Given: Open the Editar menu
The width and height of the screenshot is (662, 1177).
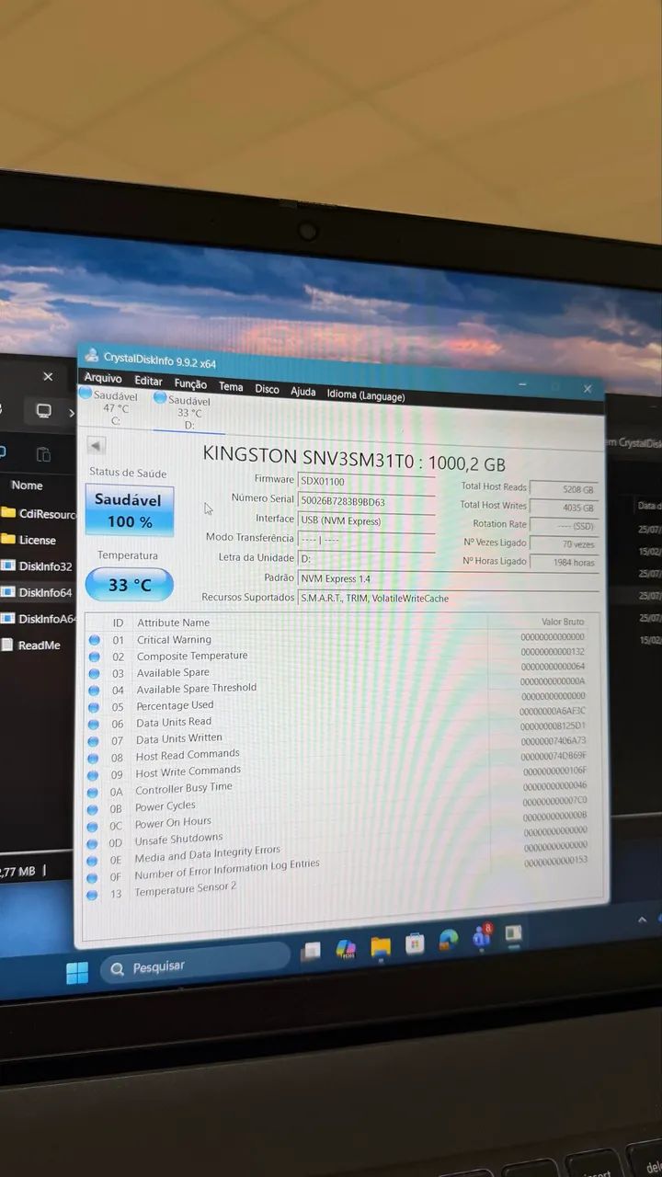Looking at the screenshot, I should click(148, 381).
